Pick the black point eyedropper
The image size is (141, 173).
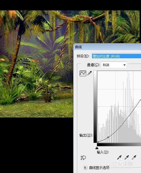[x=120, y=158]
